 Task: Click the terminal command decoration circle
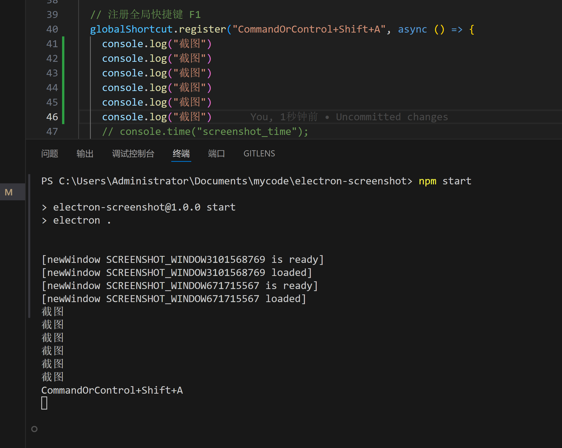[x=34, y=429]
